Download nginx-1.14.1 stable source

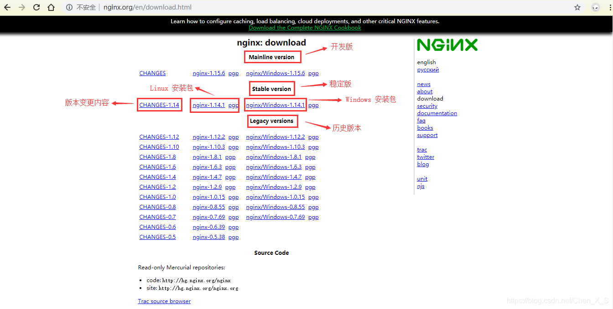click(209, 105)
